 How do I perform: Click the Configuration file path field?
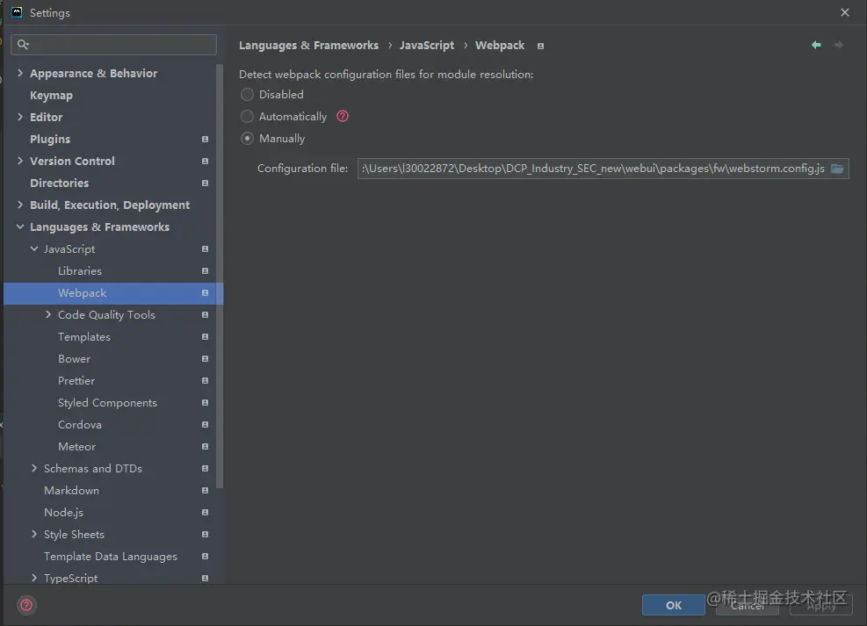(603, 169)
